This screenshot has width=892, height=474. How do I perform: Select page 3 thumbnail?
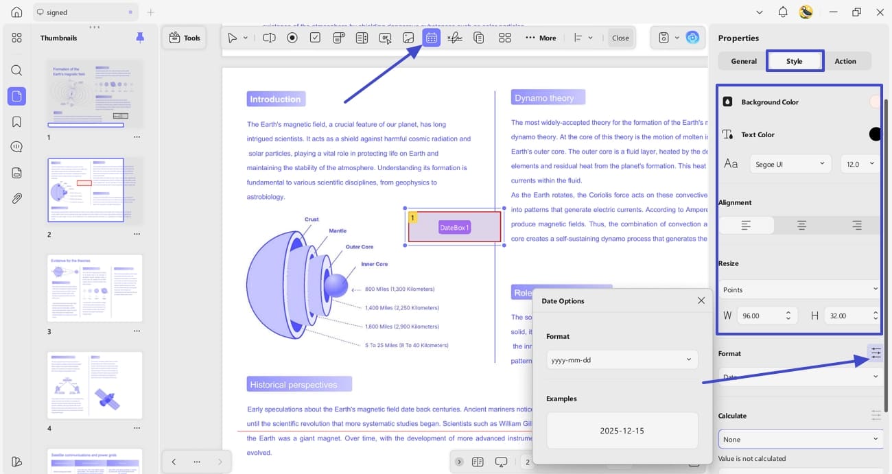(95, 288)
